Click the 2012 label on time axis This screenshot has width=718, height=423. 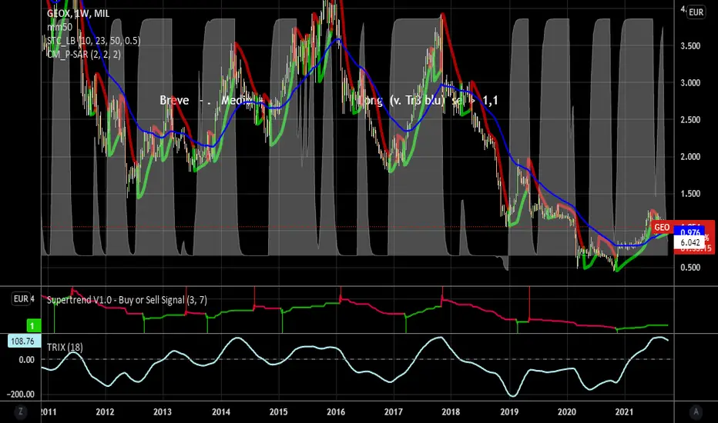pos(105,411)
